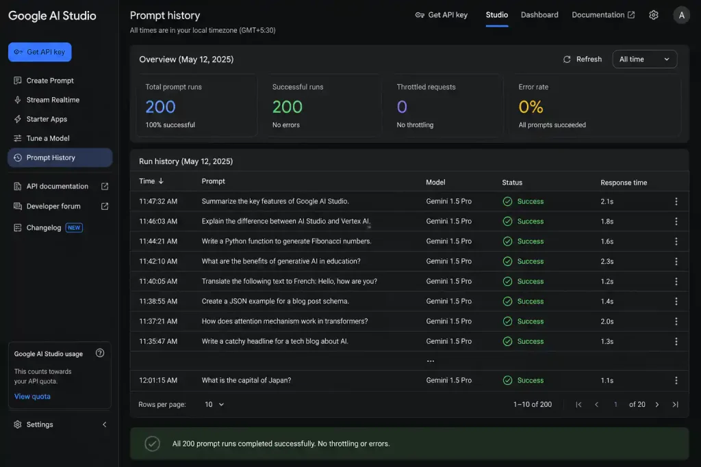Image resolution: width=701 pixels, height=467 pixels.
Task: Go to the first page of results
Action: pos(578,405)
